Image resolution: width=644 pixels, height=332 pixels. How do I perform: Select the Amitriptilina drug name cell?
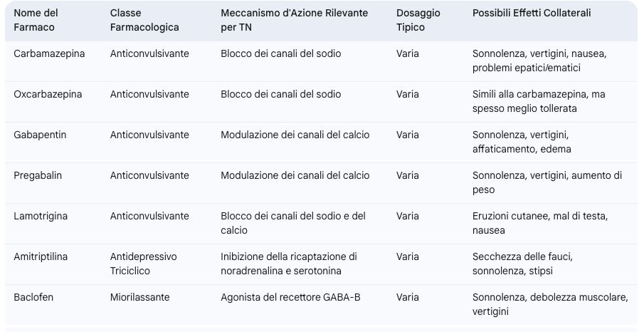41,256
